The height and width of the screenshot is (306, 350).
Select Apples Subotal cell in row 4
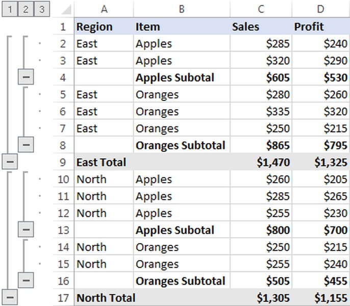click(x=182, y=78)
